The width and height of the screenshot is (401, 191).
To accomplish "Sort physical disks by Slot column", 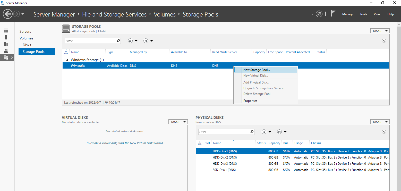I will (207, 143).
